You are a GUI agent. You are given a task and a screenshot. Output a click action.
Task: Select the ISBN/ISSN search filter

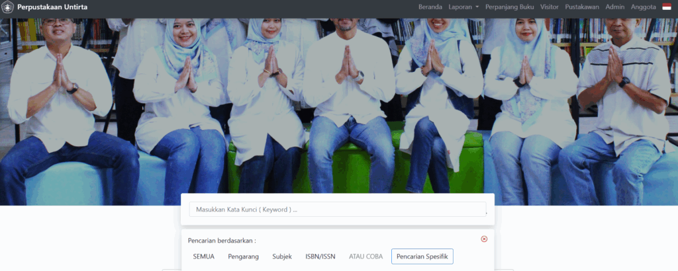click(x=320, y=256)
